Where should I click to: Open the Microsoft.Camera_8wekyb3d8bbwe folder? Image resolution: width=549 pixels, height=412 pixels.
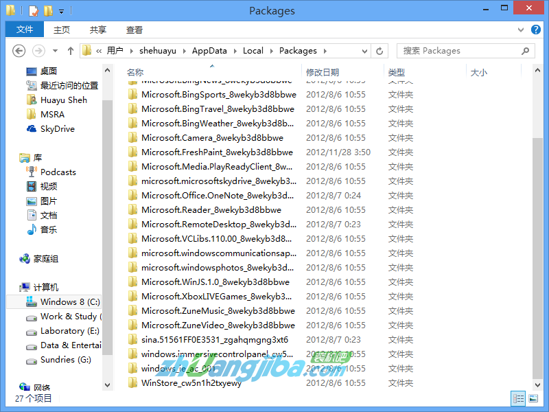pyautogui.click(x=212, y=138)
